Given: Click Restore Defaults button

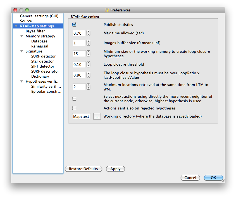Looking at the screenshot, I should click(84, 169).
